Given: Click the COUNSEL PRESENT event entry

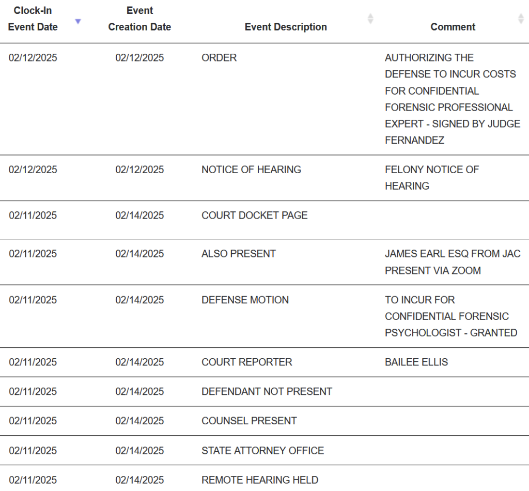Looking at the screenshot, I should 249,421.
